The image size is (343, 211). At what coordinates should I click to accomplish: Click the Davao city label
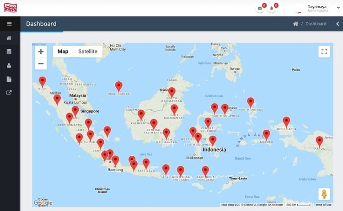[x=235, y=69]
